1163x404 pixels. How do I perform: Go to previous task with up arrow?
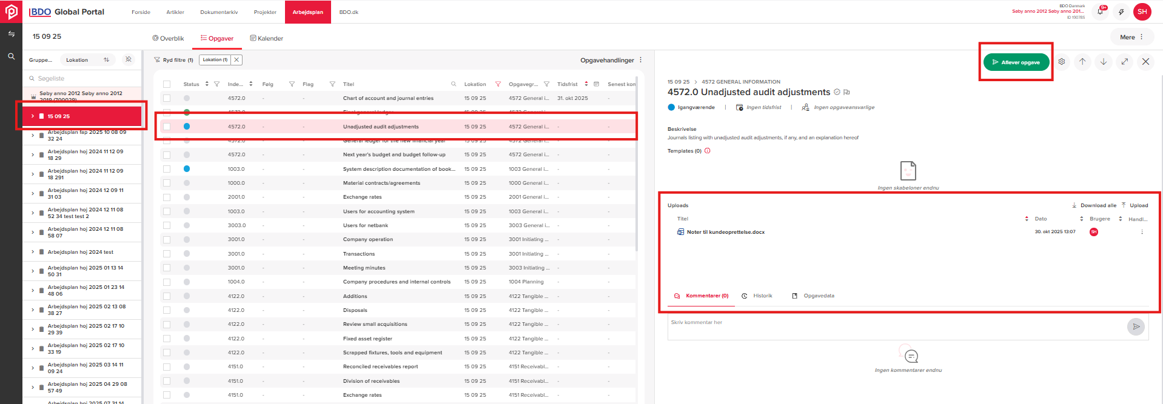pos(1082,62)
